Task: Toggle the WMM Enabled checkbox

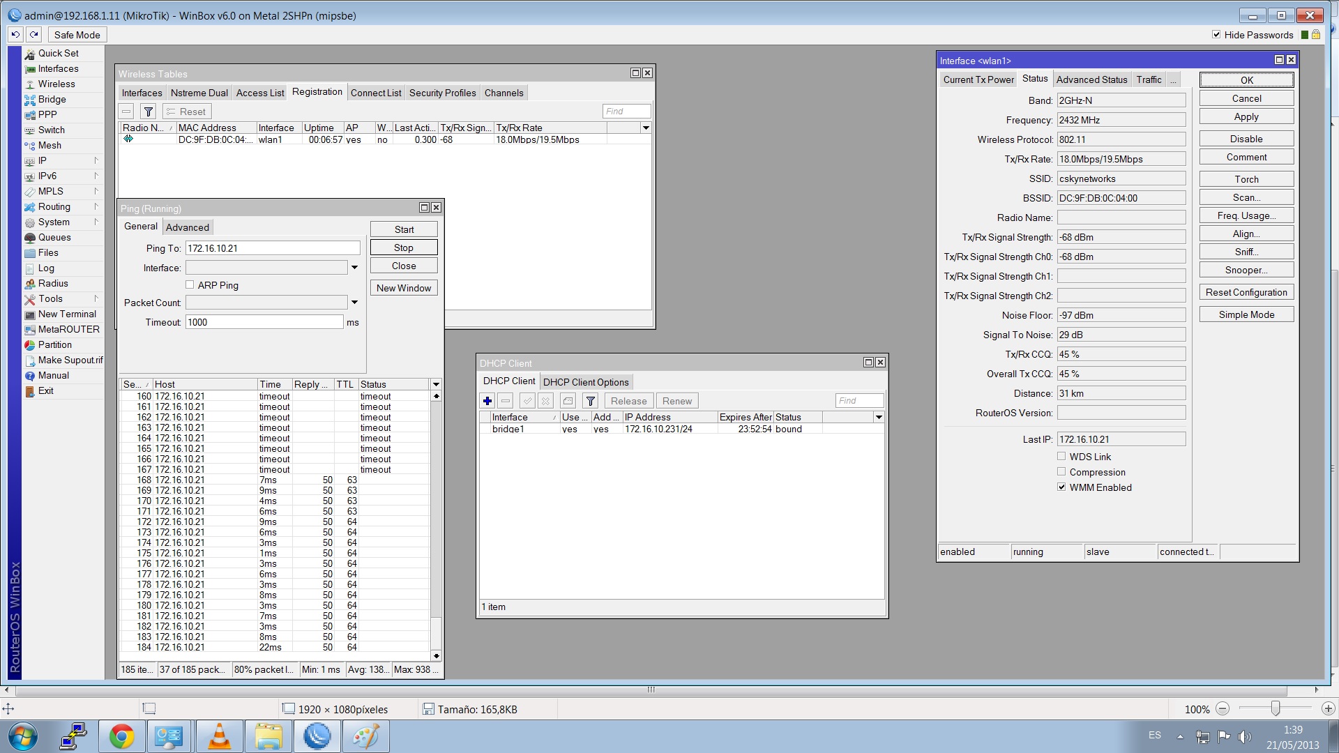Action: click(1061, 487)
